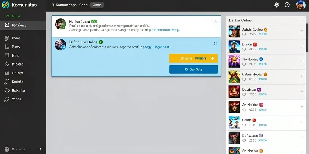Select the Game tab pill
This screenshot has width=309, height=154.
(x=97, y=5)
